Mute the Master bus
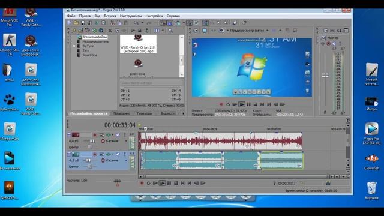The height and width of the screenshot is (216, 384). [x=334, y=44]
